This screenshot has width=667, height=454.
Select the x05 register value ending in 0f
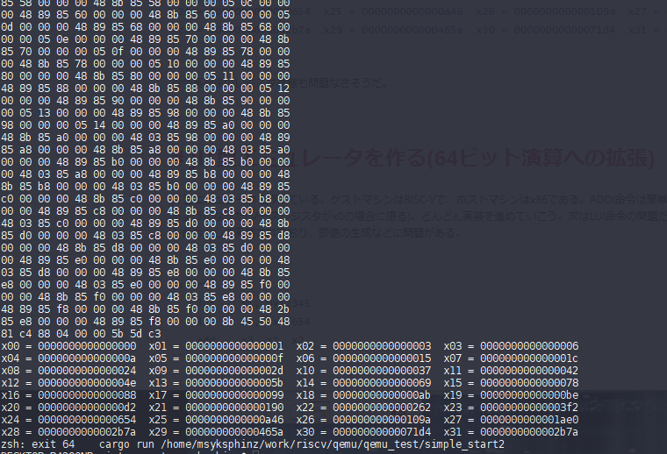click(234, 358)
